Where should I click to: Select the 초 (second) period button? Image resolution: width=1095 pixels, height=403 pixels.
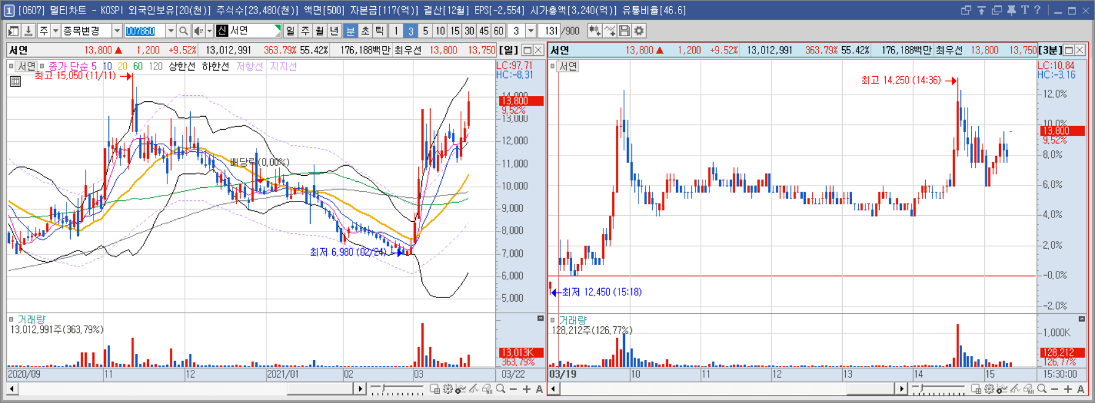[365, 31]
